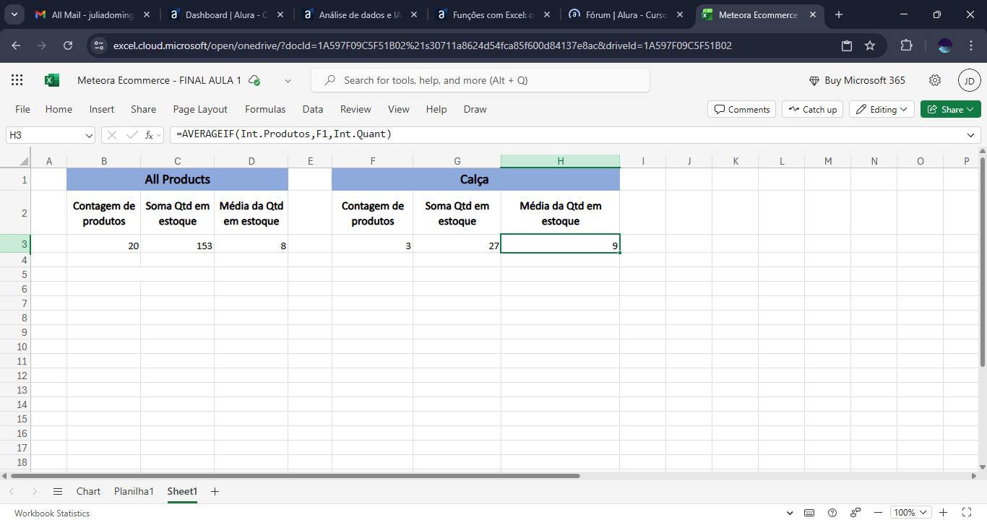Click the Catch up button

[x=812, y=109]
